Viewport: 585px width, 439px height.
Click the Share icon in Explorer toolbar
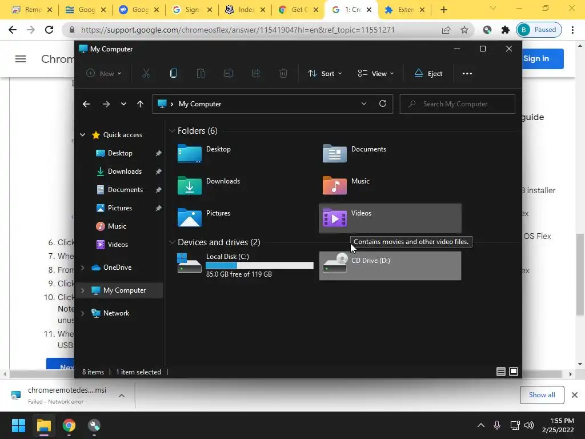[256, 74]
